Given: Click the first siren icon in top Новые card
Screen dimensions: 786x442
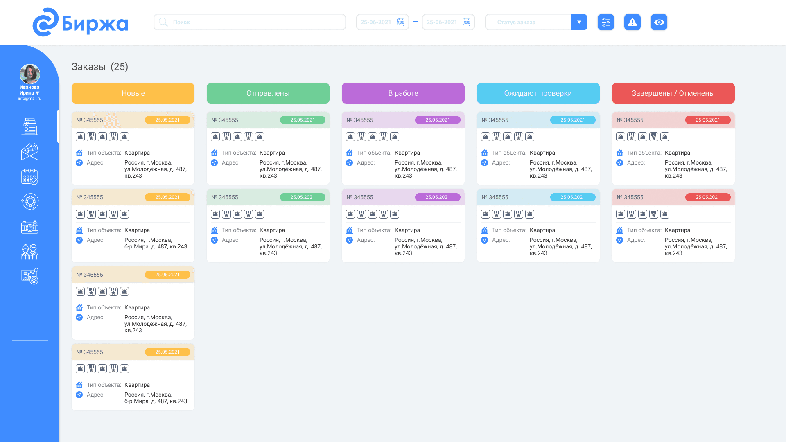Looking at the screenshot, I should [80, 137].
